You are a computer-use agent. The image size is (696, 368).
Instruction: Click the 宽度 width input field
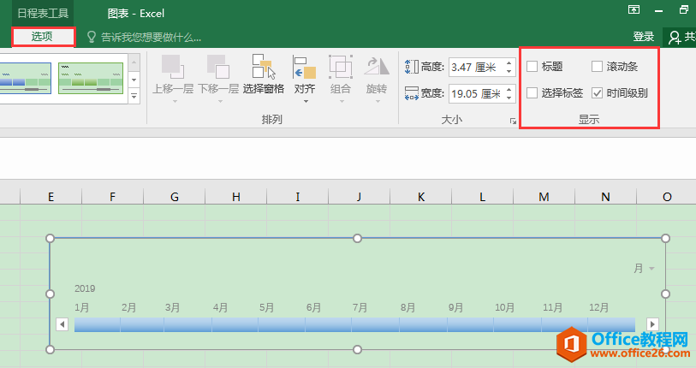476,93
